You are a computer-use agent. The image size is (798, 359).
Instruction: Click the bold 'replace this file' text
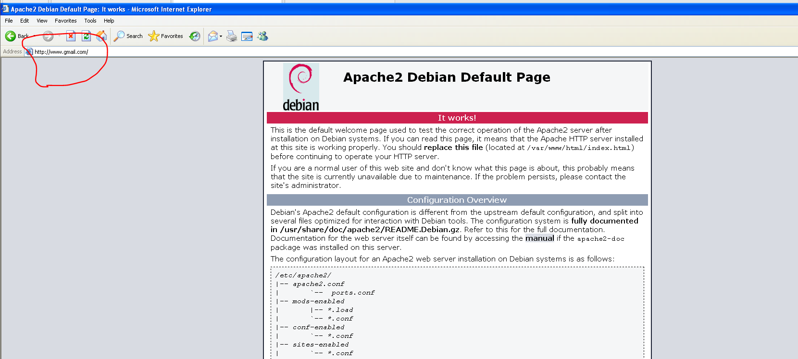click(x=453, y=148)
